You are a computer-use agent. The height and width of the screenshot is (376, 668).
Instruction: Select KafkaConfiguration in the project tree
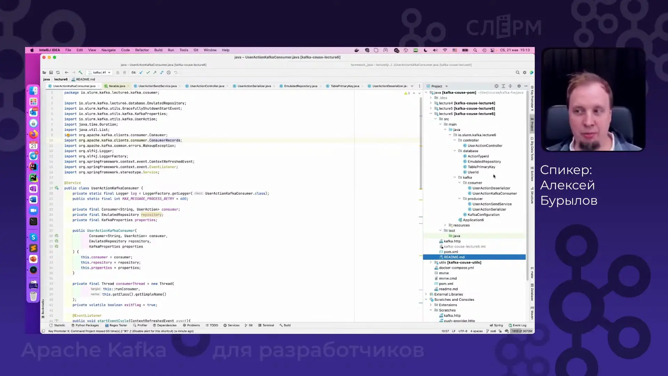483,215
